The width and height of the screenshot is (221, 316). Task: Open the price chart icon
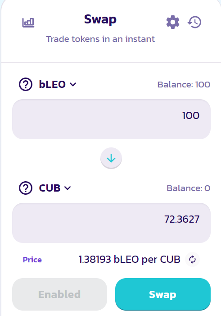pos(28,23)
